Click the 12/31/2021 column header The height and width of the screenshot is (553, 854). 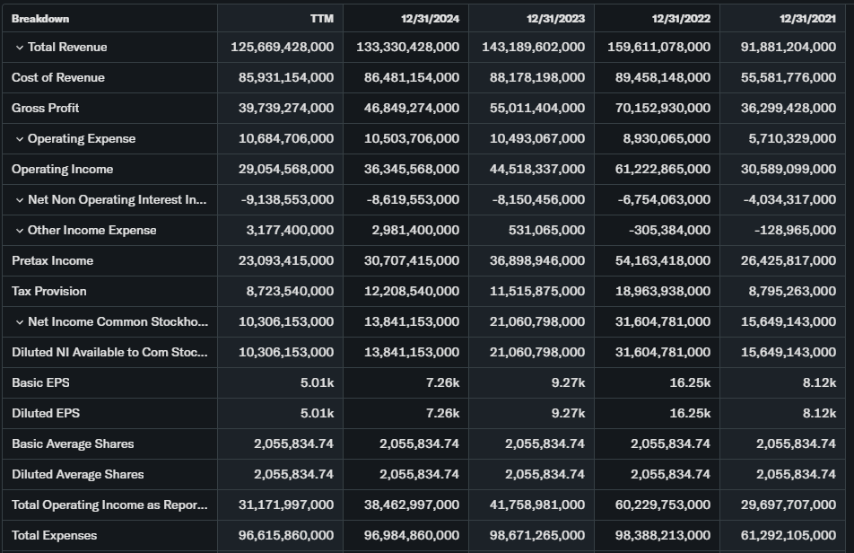click(807, 18)
